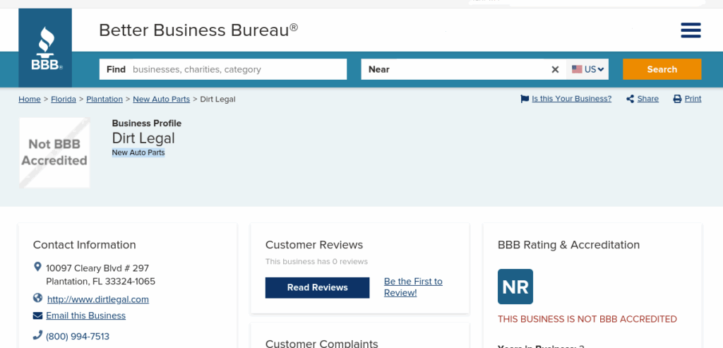Open the US country dropdown

[588, 69]
